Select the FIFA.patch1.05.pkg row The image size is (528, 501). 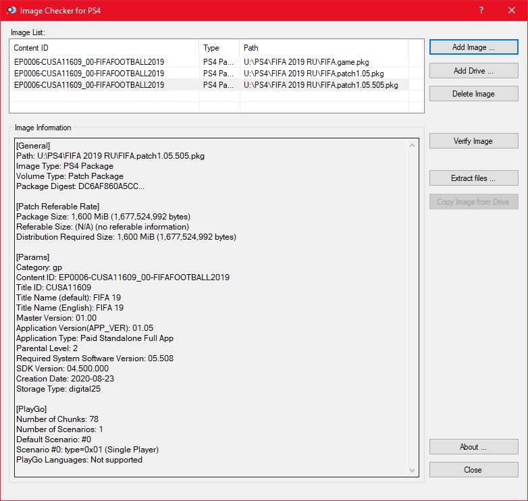pos(209,74)
